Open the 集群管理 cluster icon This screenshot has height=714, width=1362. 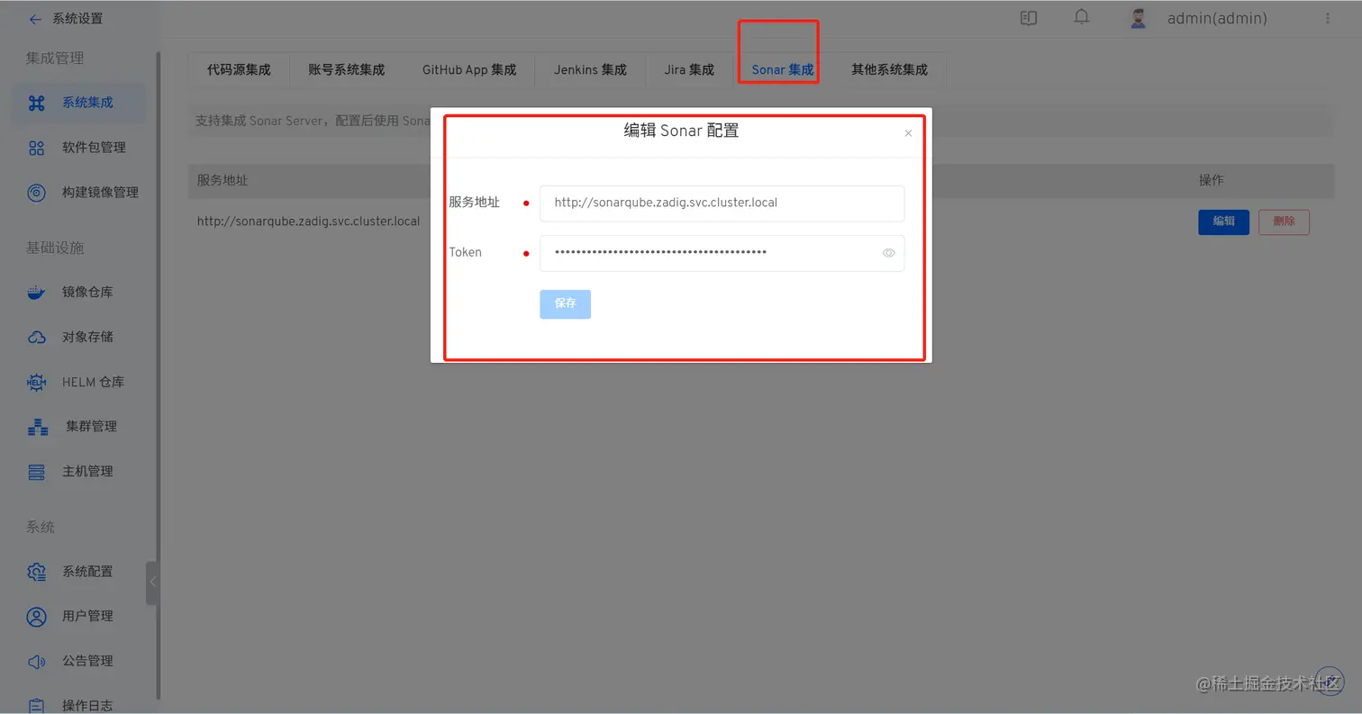(38, 426)
